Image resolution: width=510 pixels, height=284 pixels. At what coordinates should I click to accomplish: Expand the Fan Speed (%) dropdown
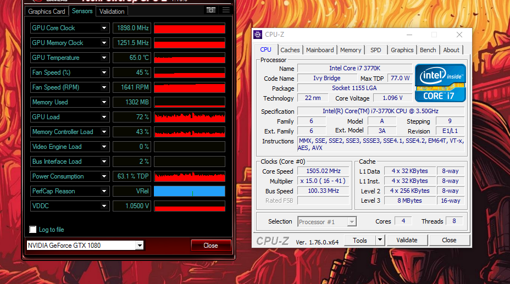point(104,73)
